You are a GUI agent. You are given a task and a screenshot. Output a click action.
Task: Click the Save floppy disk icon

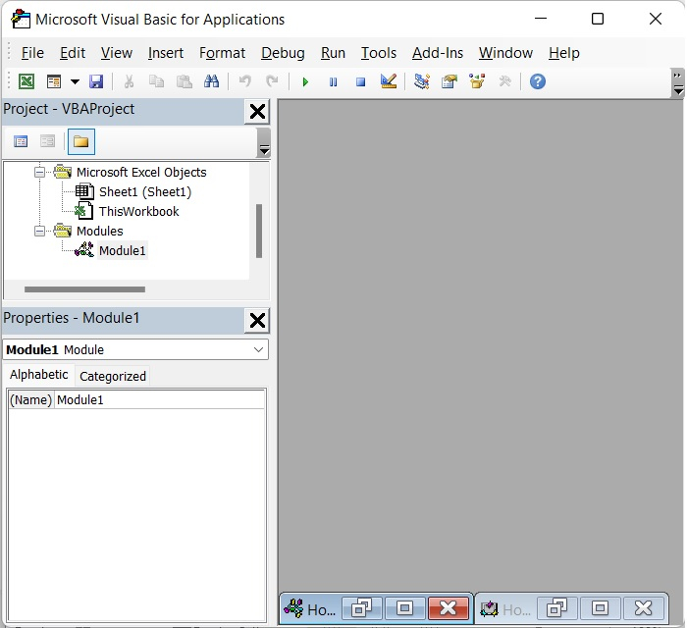(x=96, y=81)
